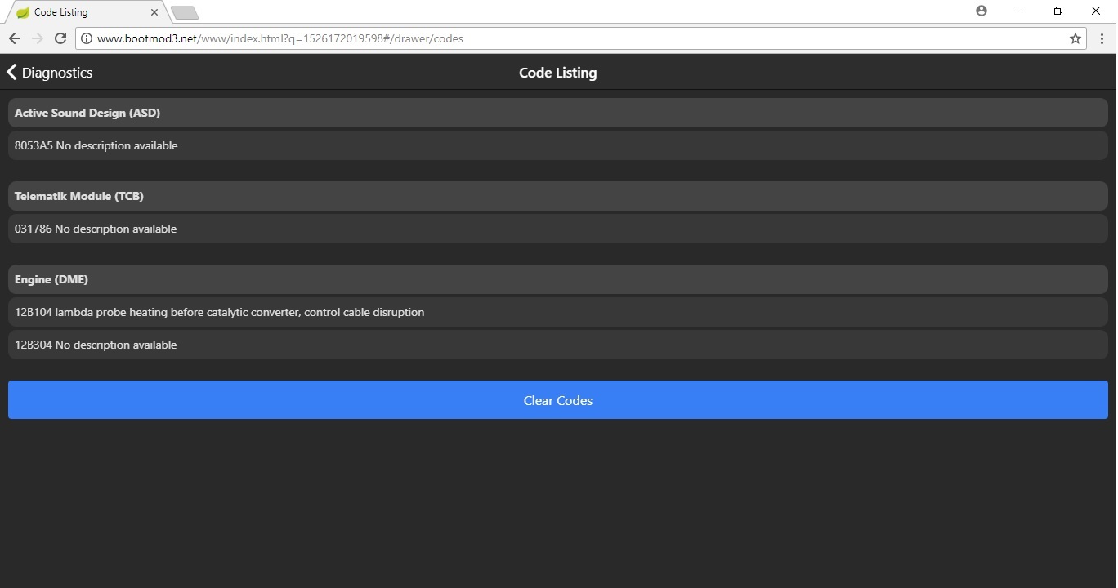
Task: Open the Chrome three-dot menu
Action: point(1102,38)
